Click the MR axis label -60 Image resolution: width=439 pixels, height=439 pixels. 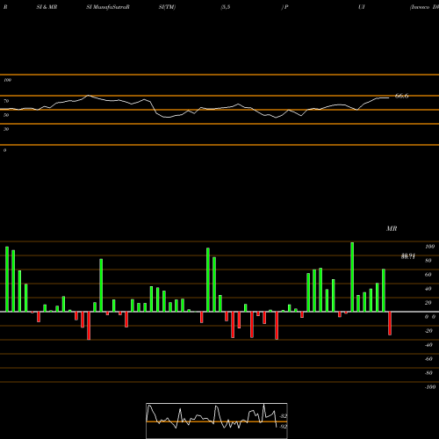coord(428,359)
